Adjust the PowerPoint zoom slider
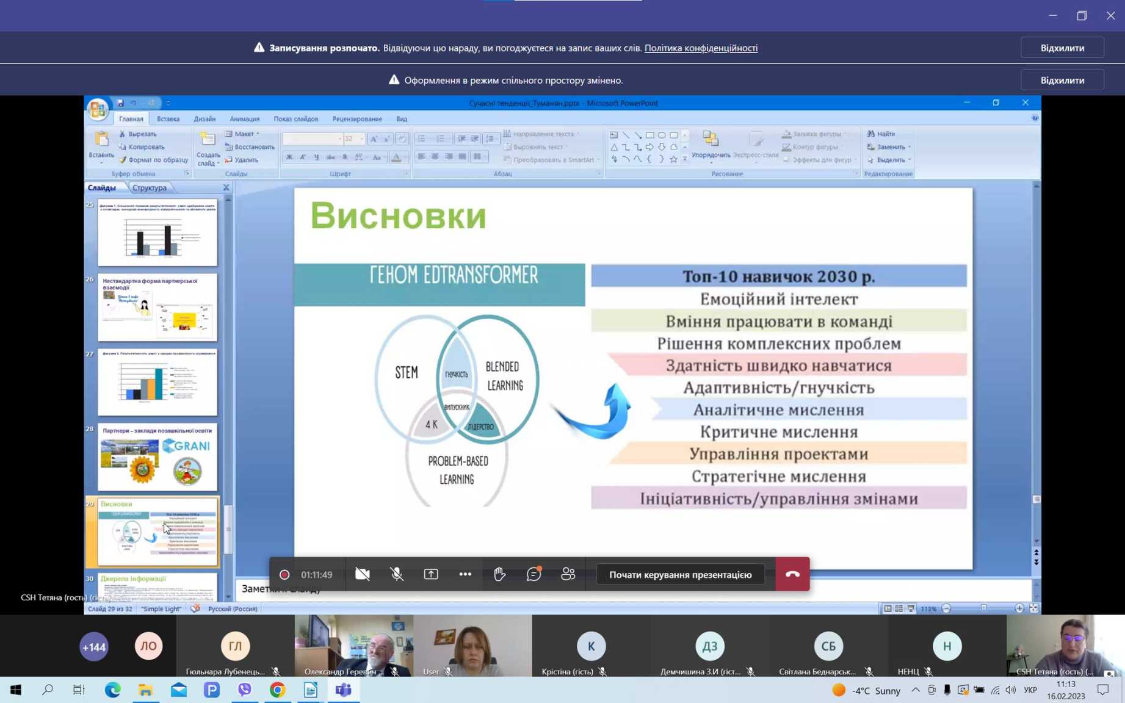The width and height of the screenshot is (1125, 703). (x=983, y=608)
